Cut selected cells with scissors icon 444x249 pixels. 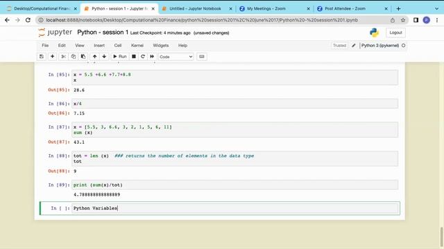[x=63, y=57]
